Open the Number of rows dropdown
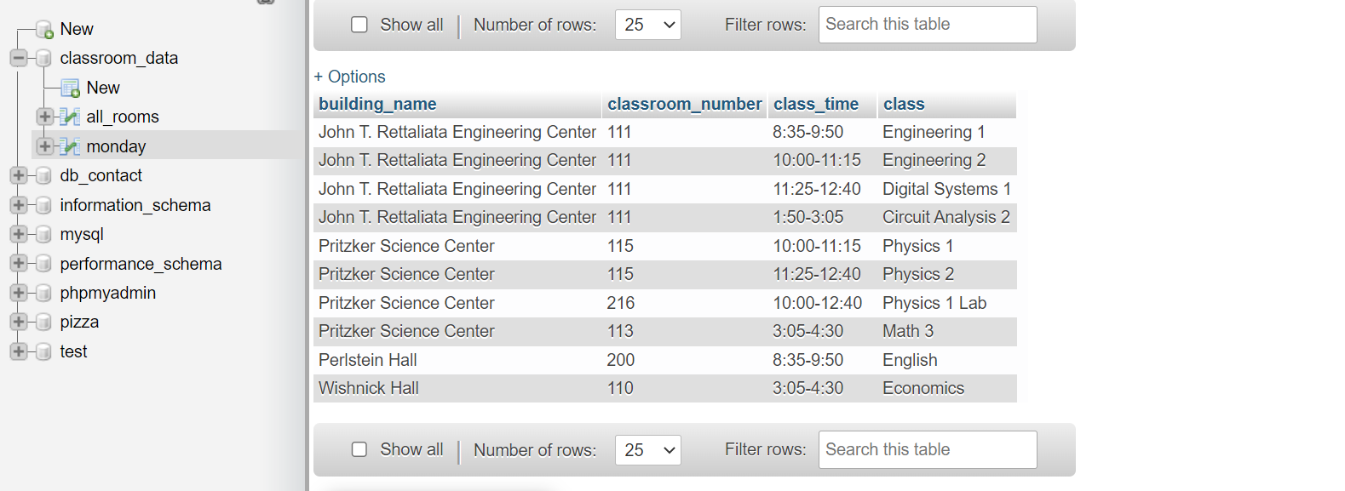Viewport: 1345px width, 491px height. point(647,25)
